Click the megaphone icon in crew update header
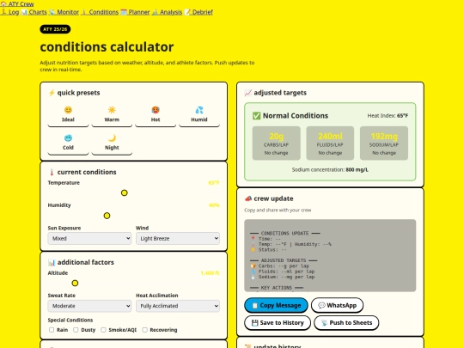464x348 pixels. click(x=248, y=198)
